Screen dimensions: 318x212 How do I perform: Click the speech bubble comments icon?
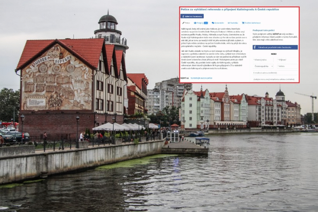click(213, 23)
